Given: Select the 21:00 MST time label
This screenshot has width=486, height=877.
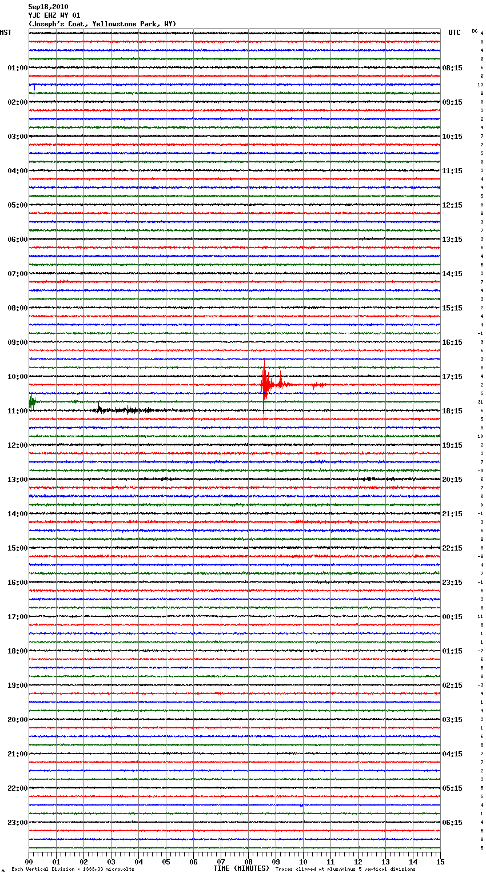Looking at the screenshot, I should (17, 754).
